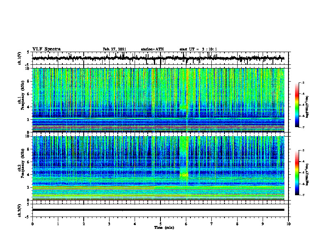Click the "VLF Spectra" plot title
Screen dimensions: 325x251
click(x=46, y=49)
